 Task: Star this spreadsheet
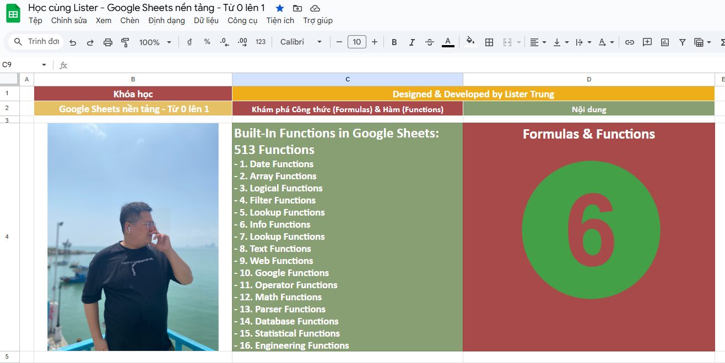click(280, 8)
